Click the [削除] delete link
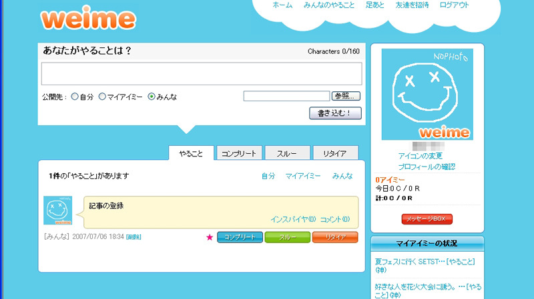 133,237
